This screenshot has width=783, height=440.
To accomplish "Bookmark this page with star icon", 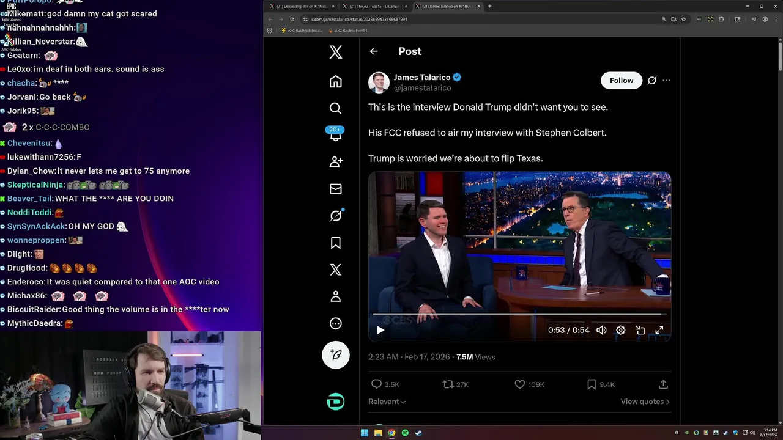I will 683,19.
